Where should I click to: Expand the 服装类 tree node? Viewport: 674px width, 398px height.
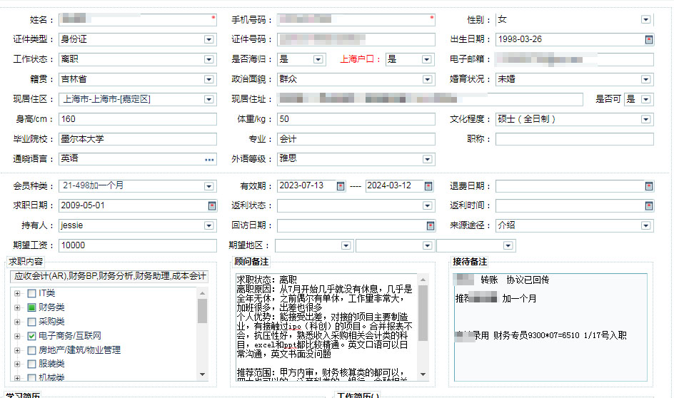click(17, 364)
